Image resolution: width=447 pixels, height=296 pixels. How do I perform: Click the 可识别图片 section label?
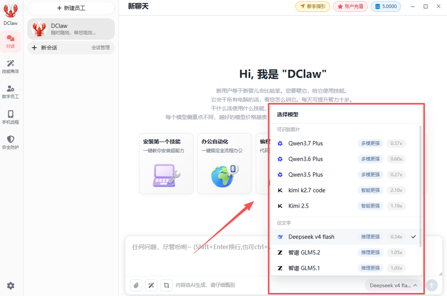click(x=288, y=130)
